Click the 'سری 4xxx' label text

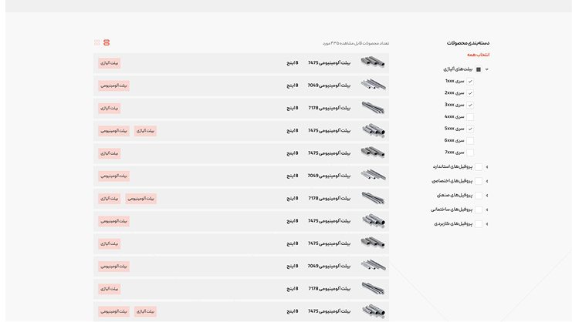(x=454, y=116)
